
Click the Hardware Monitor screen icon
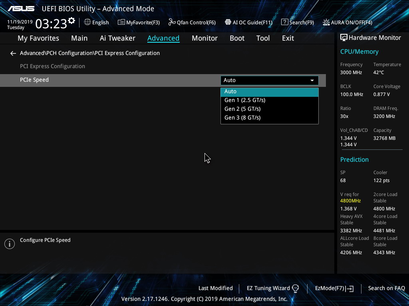[x=344, y=38]
